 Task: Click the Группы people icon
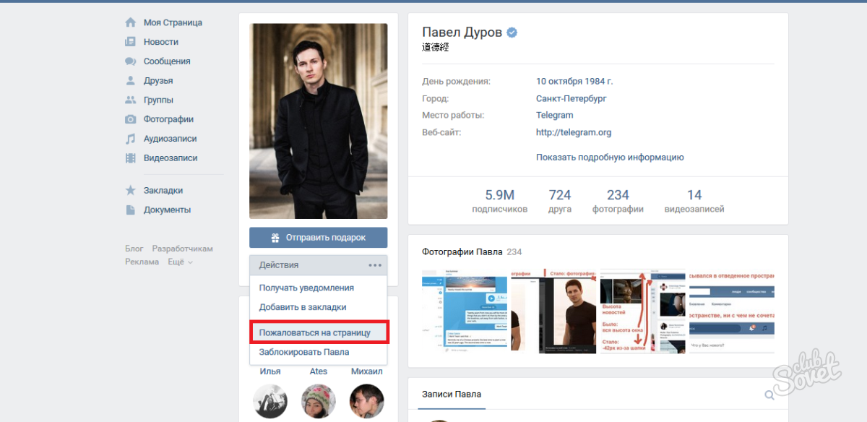click(x=130, y=100)
